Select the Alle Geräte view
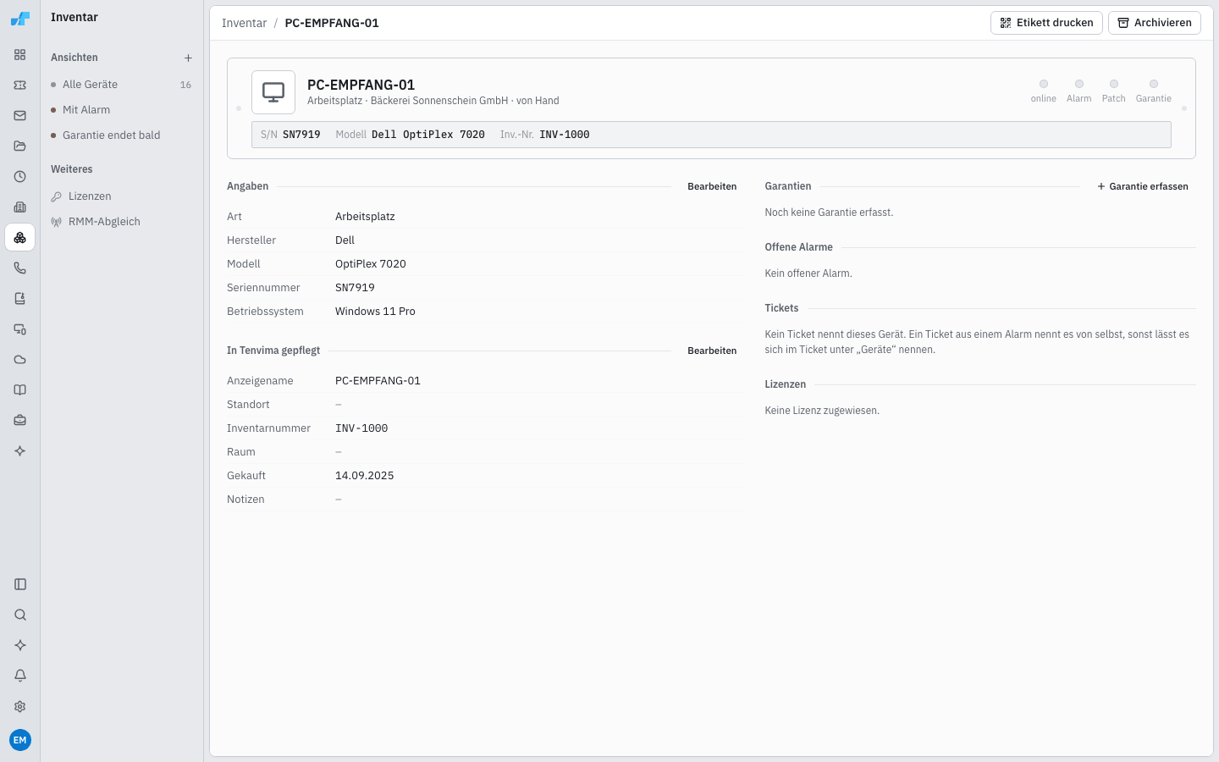 point(122,85)
